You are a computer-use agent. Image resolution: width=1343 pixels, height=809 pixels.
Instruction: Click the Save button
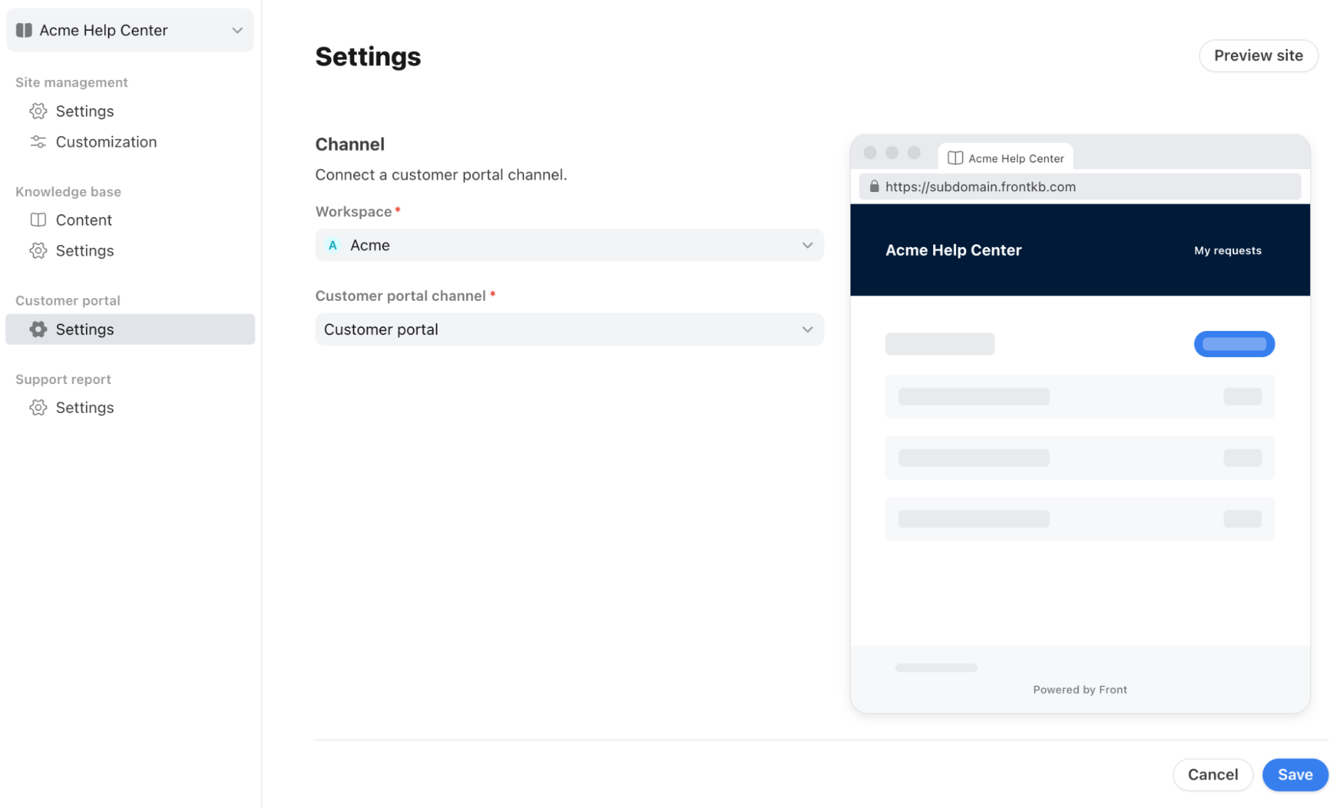1295,775
